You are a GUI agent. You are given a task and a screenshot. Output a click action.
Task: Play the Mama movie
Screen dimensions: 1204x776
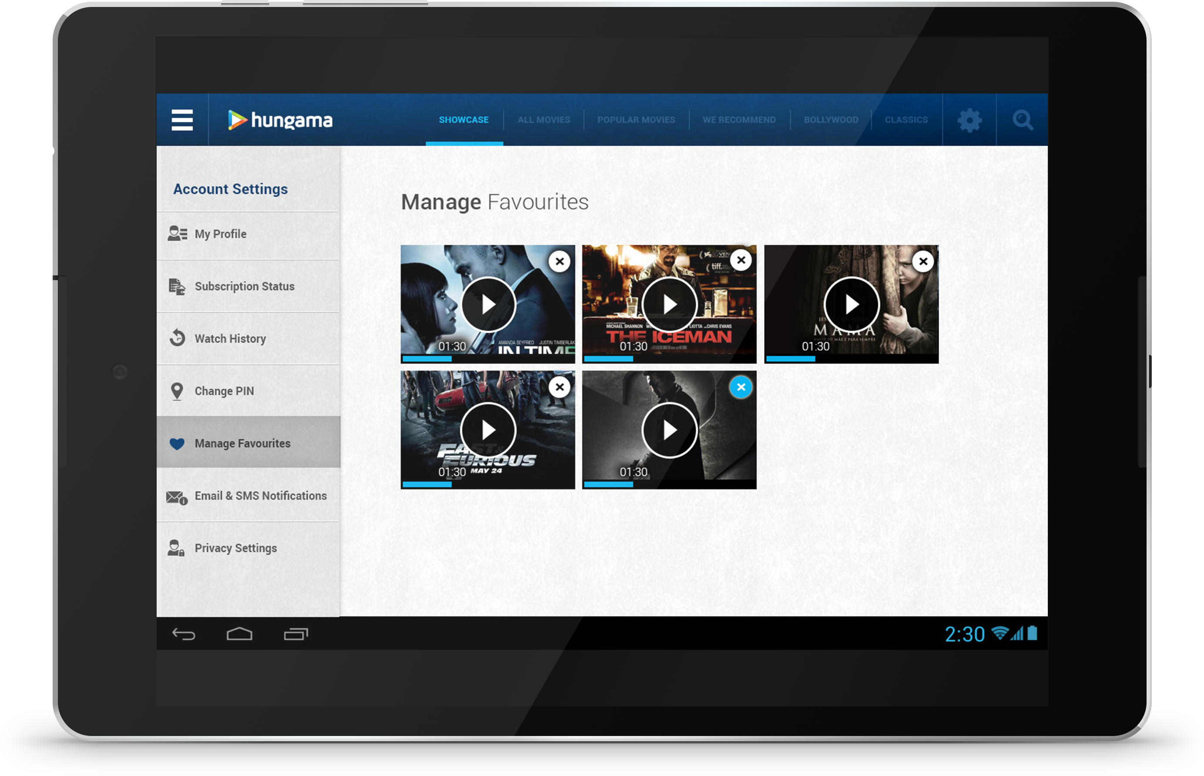point(851,304)
